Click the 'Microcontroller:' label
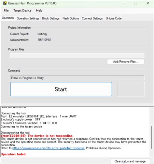Screen dimensions: 154x164 19,40
